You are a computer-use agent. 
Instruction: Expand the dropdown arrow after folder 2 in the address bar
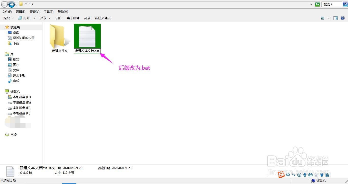click(33, 4)
